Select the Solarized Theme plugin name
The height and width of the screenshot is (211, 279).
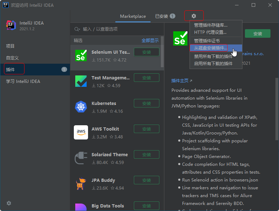(110, 155)
